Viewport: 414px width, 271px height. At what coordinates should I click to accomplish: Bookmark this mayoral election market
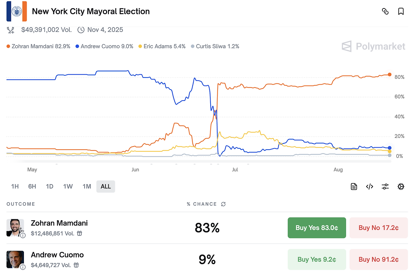(x=401, y=12)
